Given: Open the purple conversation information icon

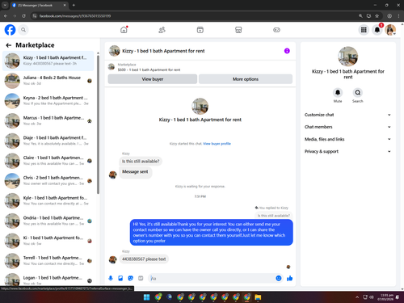Looking at the screenshot, I should 287,51.
